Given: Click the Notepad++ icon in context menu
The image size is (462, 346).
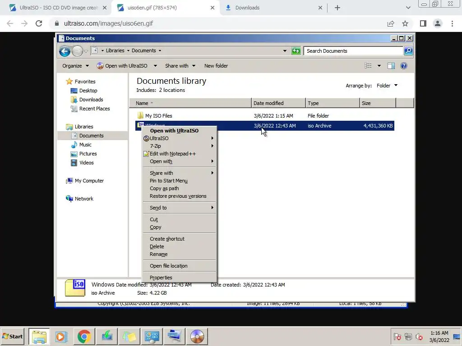Looking at the screenshot, I should tap(146, 154).
